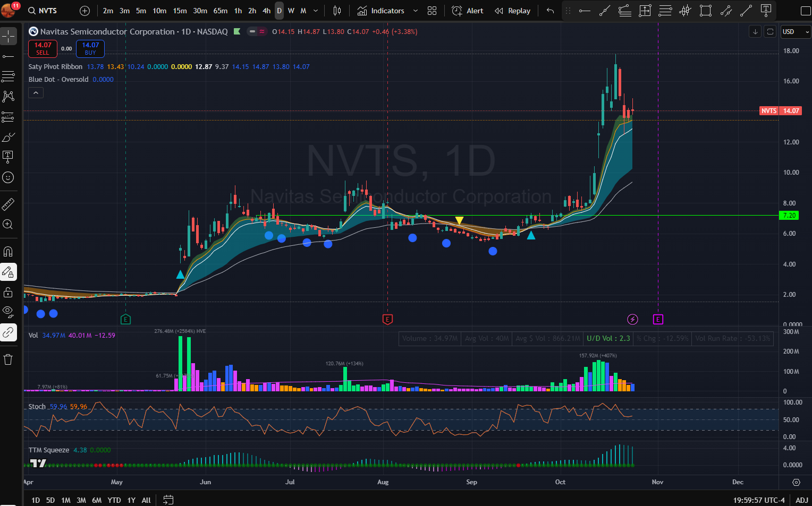The width and height of the screenshot is (812, 506).
Task: Toggle hide all drawings eye icon
Action: pyautogui.click(x=8, y=312)
